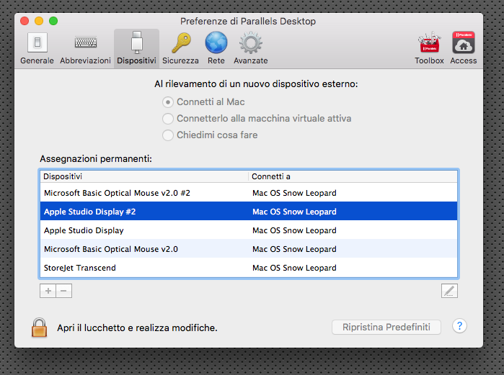Edit the selected assignment with pencil

(x=449, y=291)
